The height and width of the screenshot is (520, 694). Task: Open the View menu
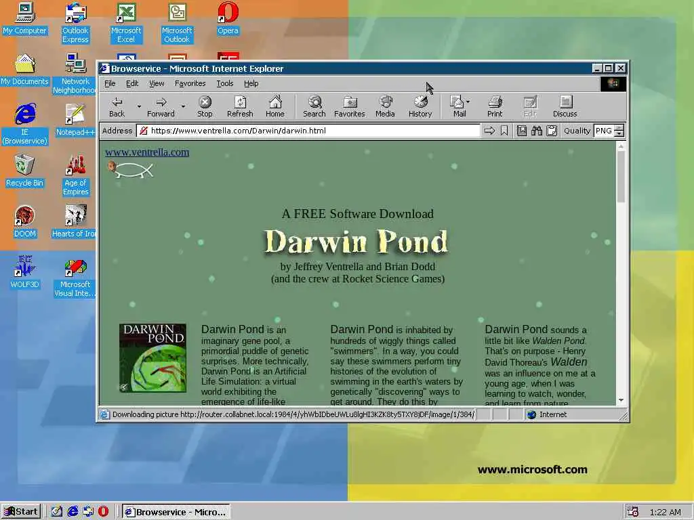(157, 83)
